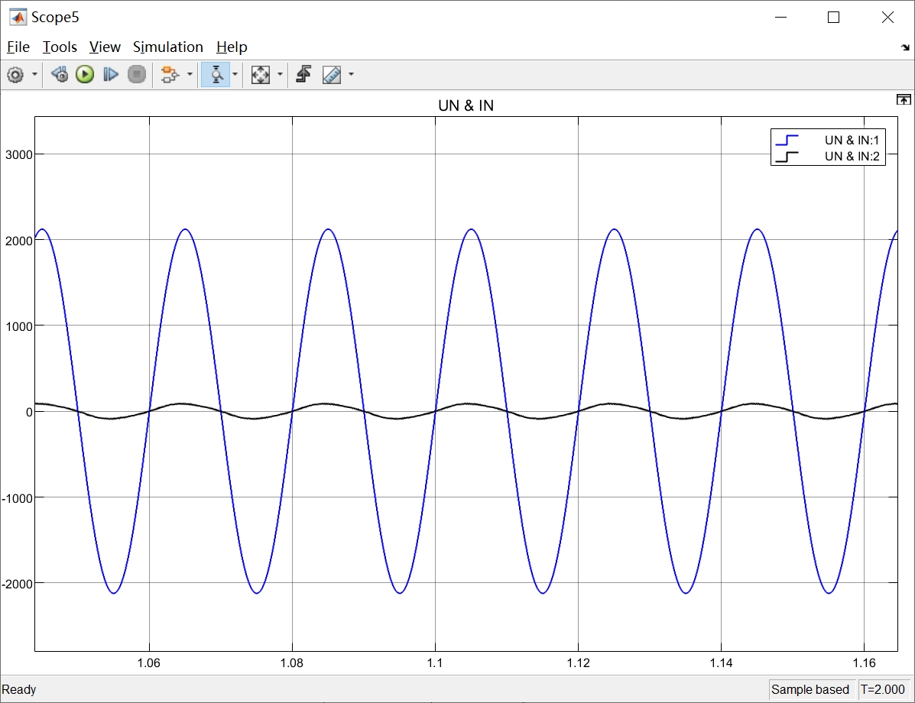Click the plot title UN & IN
The image size is (915, 703).
tap(466, 105)
